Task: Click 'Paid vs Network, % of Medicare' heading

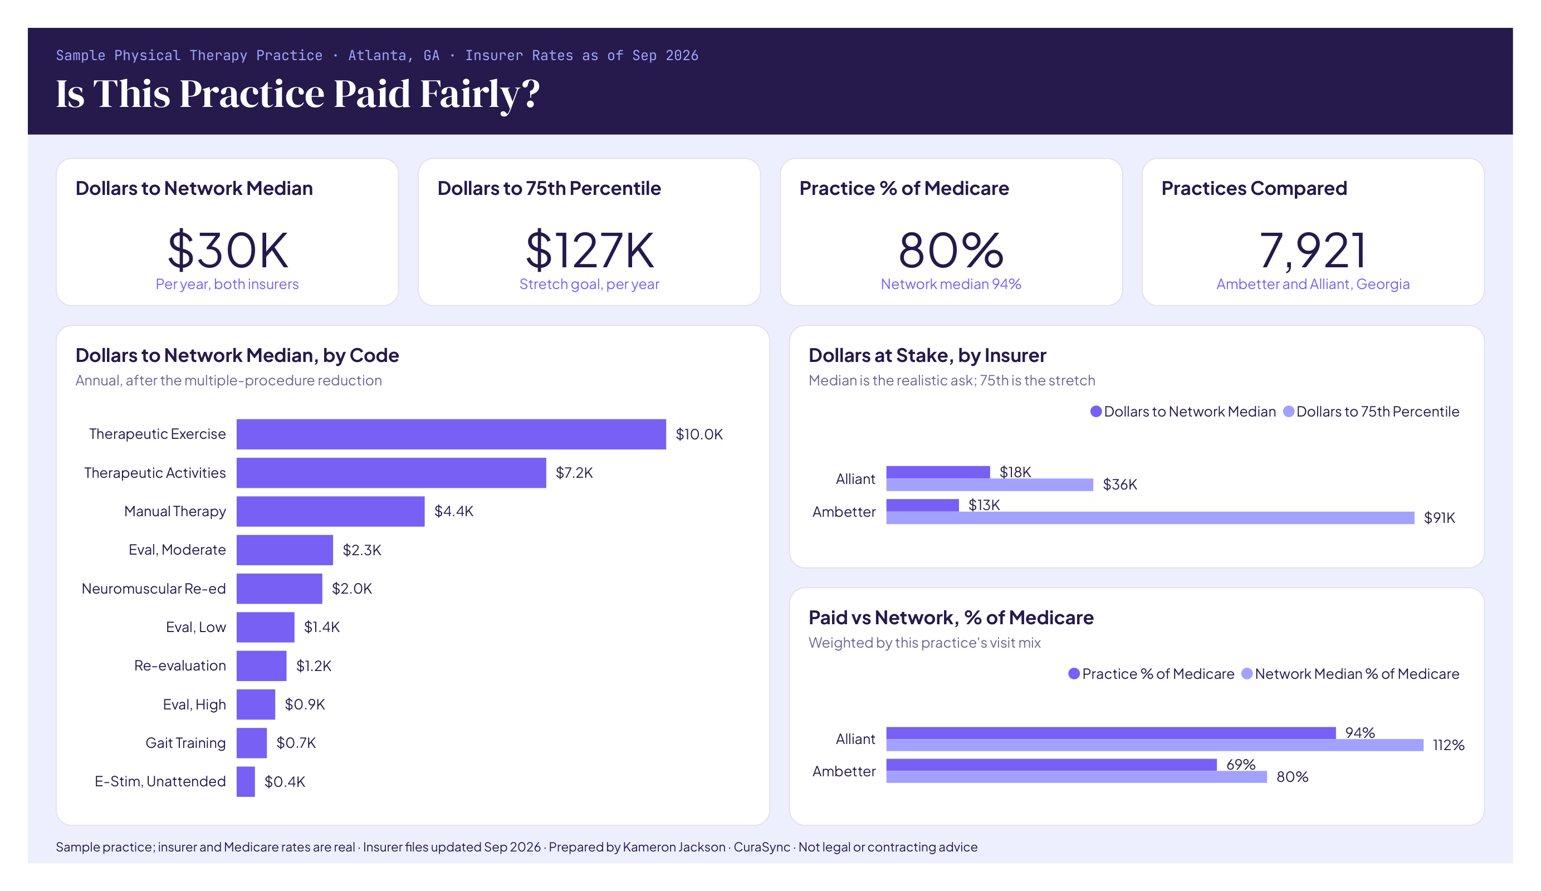Action: pos(951,618)
